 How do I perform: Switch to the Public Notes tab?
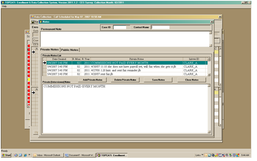pos(69,50)
